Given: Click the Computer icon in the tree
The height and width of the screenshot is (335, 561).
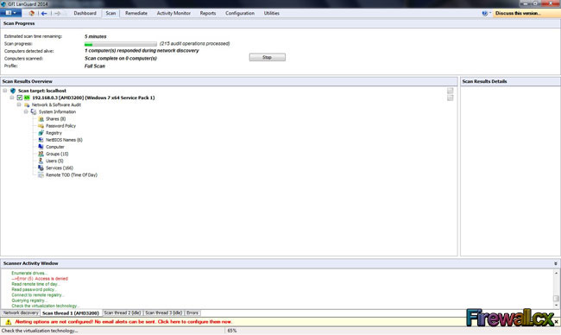Looking at the screenshot, I should coord(41,147).
